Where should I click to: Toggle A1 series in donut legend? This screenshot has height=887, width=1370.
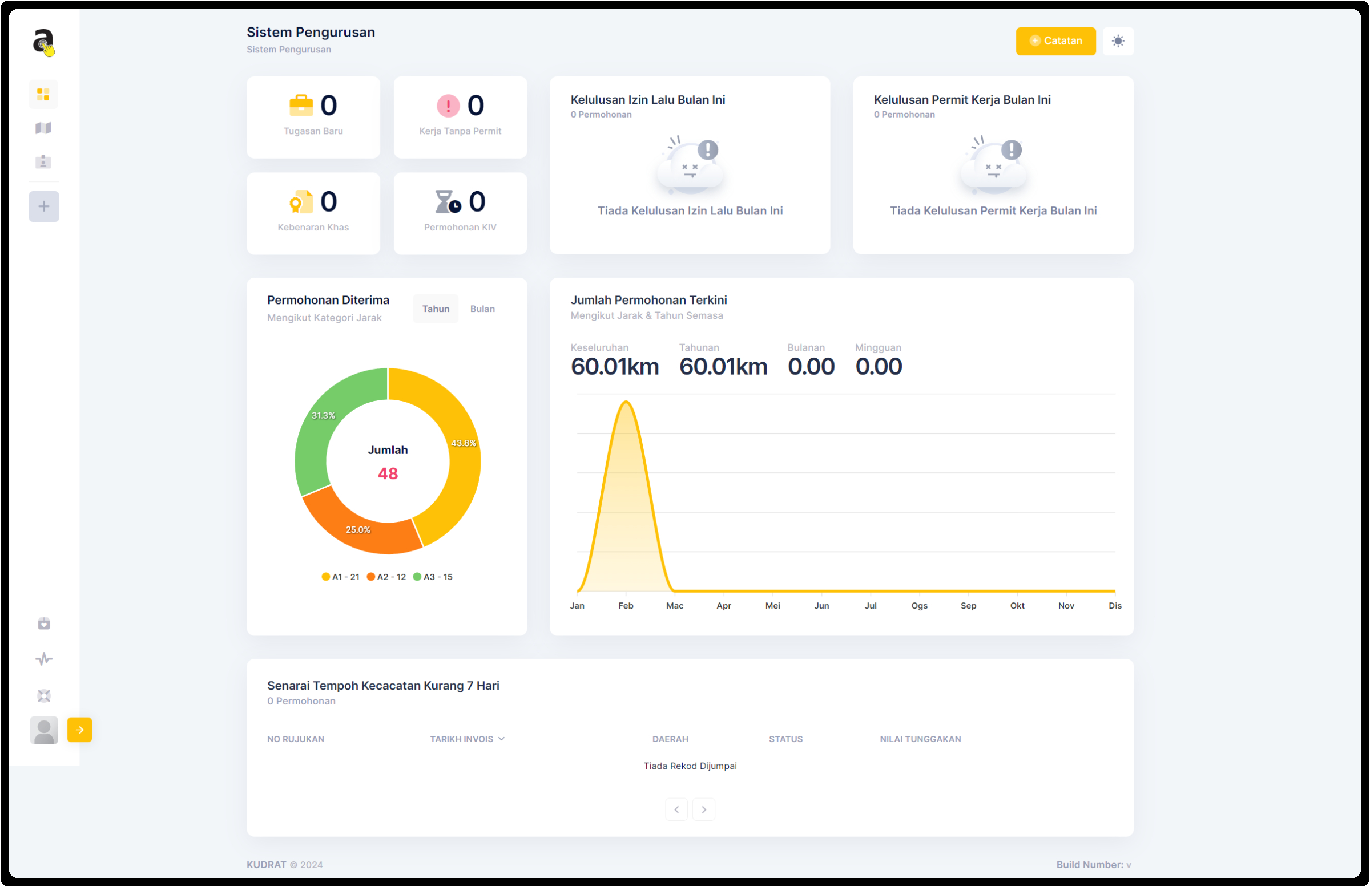(x=341, y=577)
